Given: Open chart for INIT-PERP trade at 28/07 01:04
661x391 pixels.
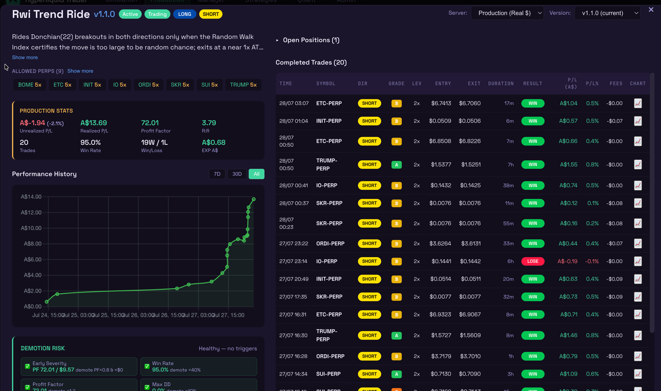Looking at the screenshot, I should (638, 121).
